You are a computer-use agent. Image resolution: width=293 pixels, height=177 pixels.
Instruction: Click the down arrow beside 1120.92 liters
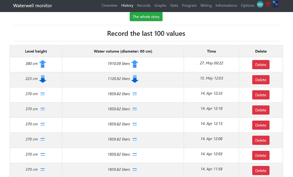pos(135,79)
